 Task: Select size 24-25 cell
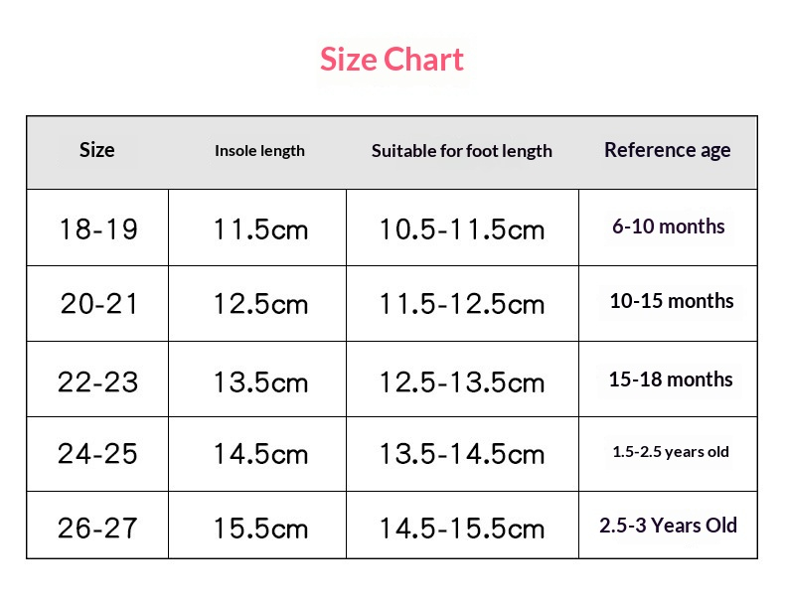[97, 454]
